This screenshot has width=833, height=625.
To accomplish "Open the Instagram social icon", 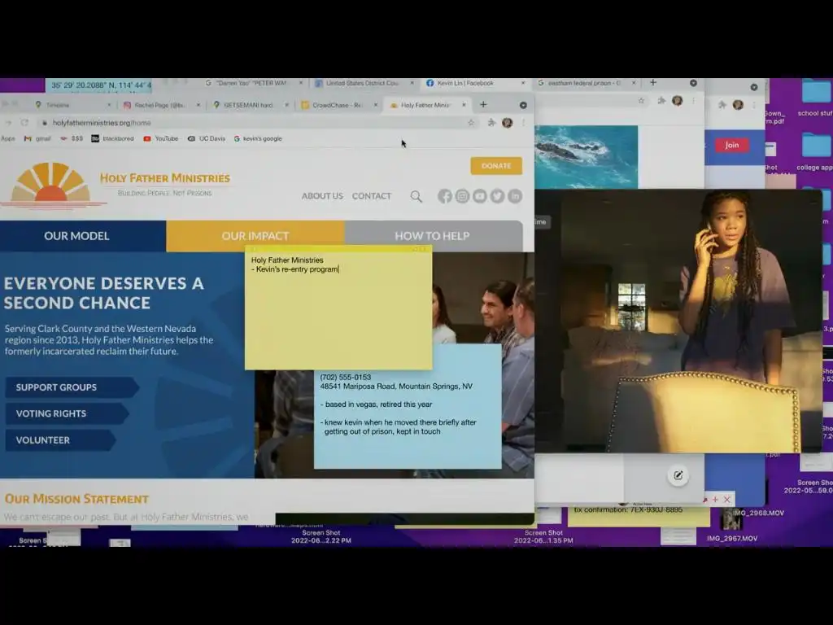I will (462, 196).
